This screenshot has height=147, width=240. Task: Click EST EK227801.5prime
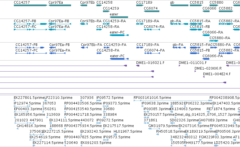(x=15, y=101)
